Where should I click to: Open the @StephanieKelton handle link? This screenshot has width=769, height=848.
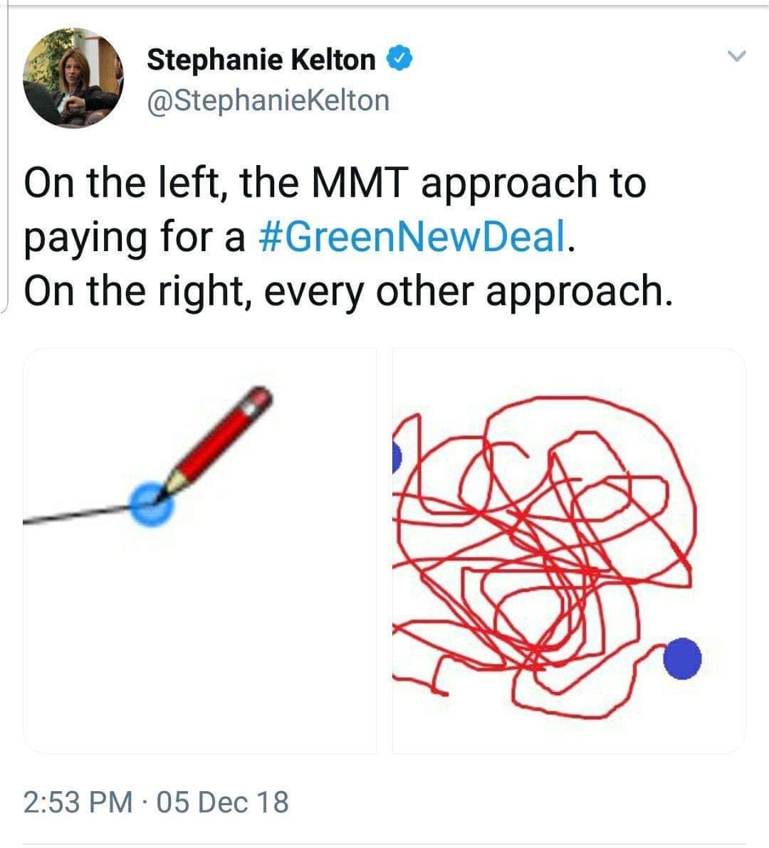coord(268,100)
